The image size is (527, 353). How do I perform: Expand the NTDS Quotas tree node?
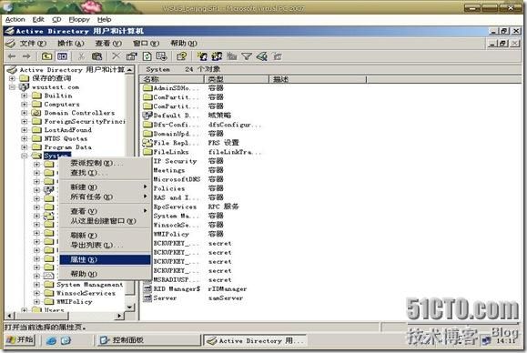tap(25, 138)
